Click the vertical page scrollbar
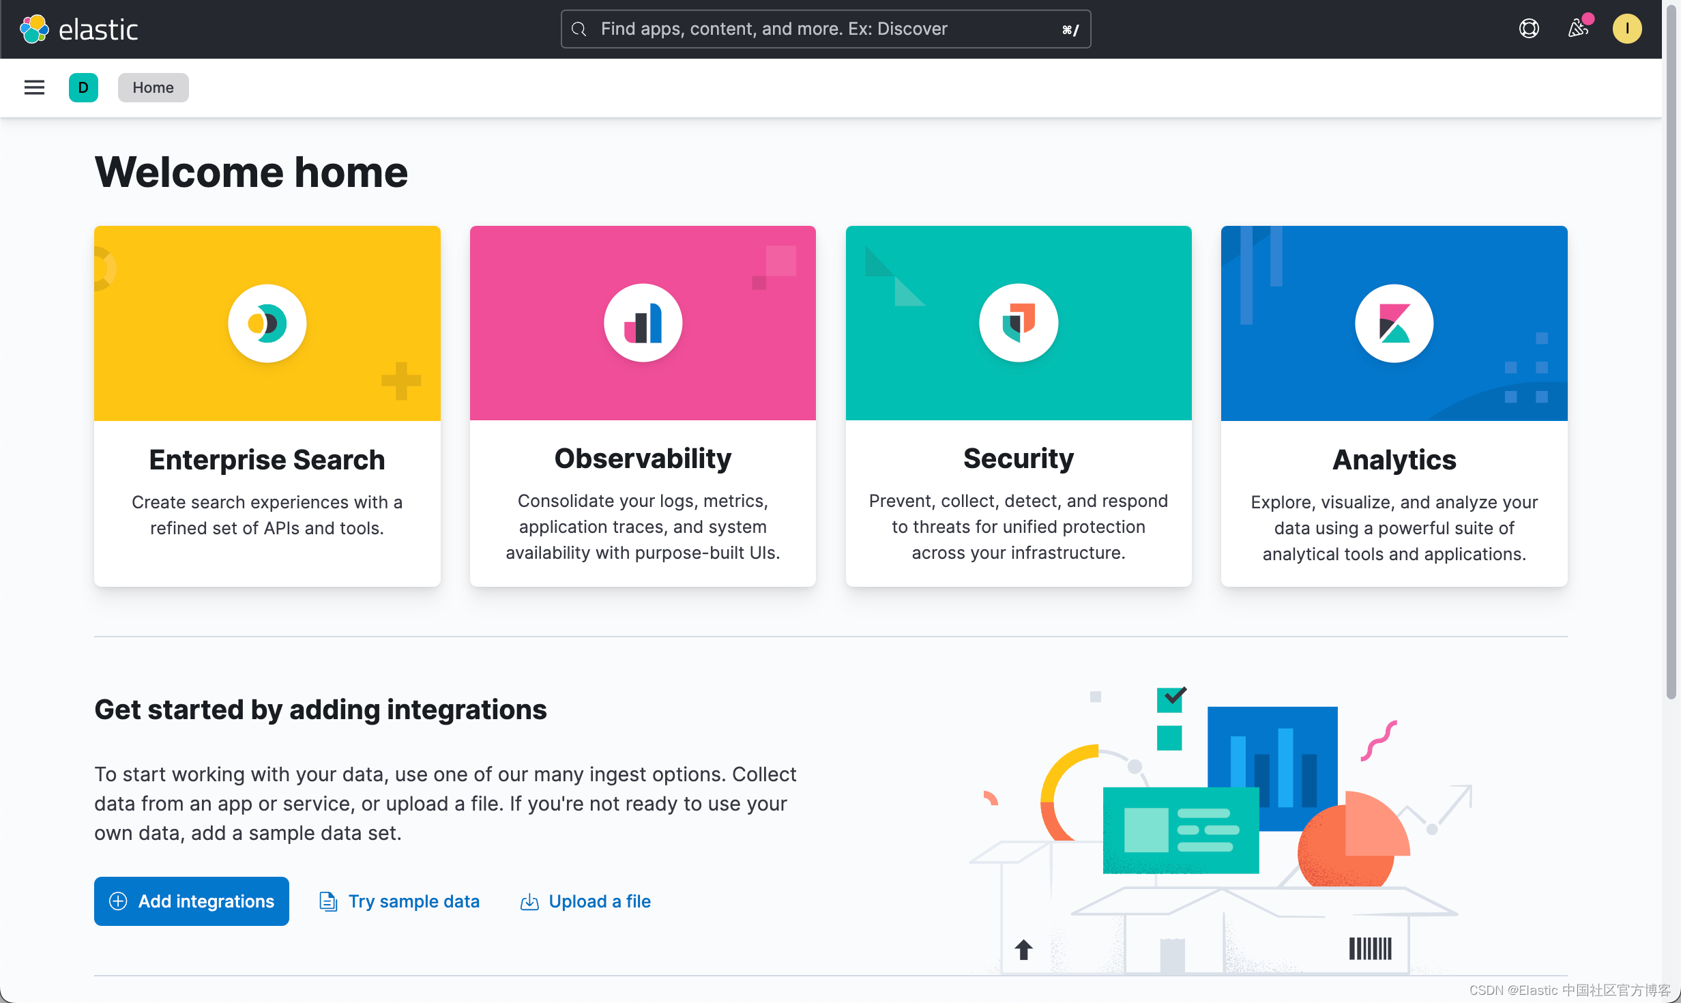1681x1003 pixels. [1671, 355]
